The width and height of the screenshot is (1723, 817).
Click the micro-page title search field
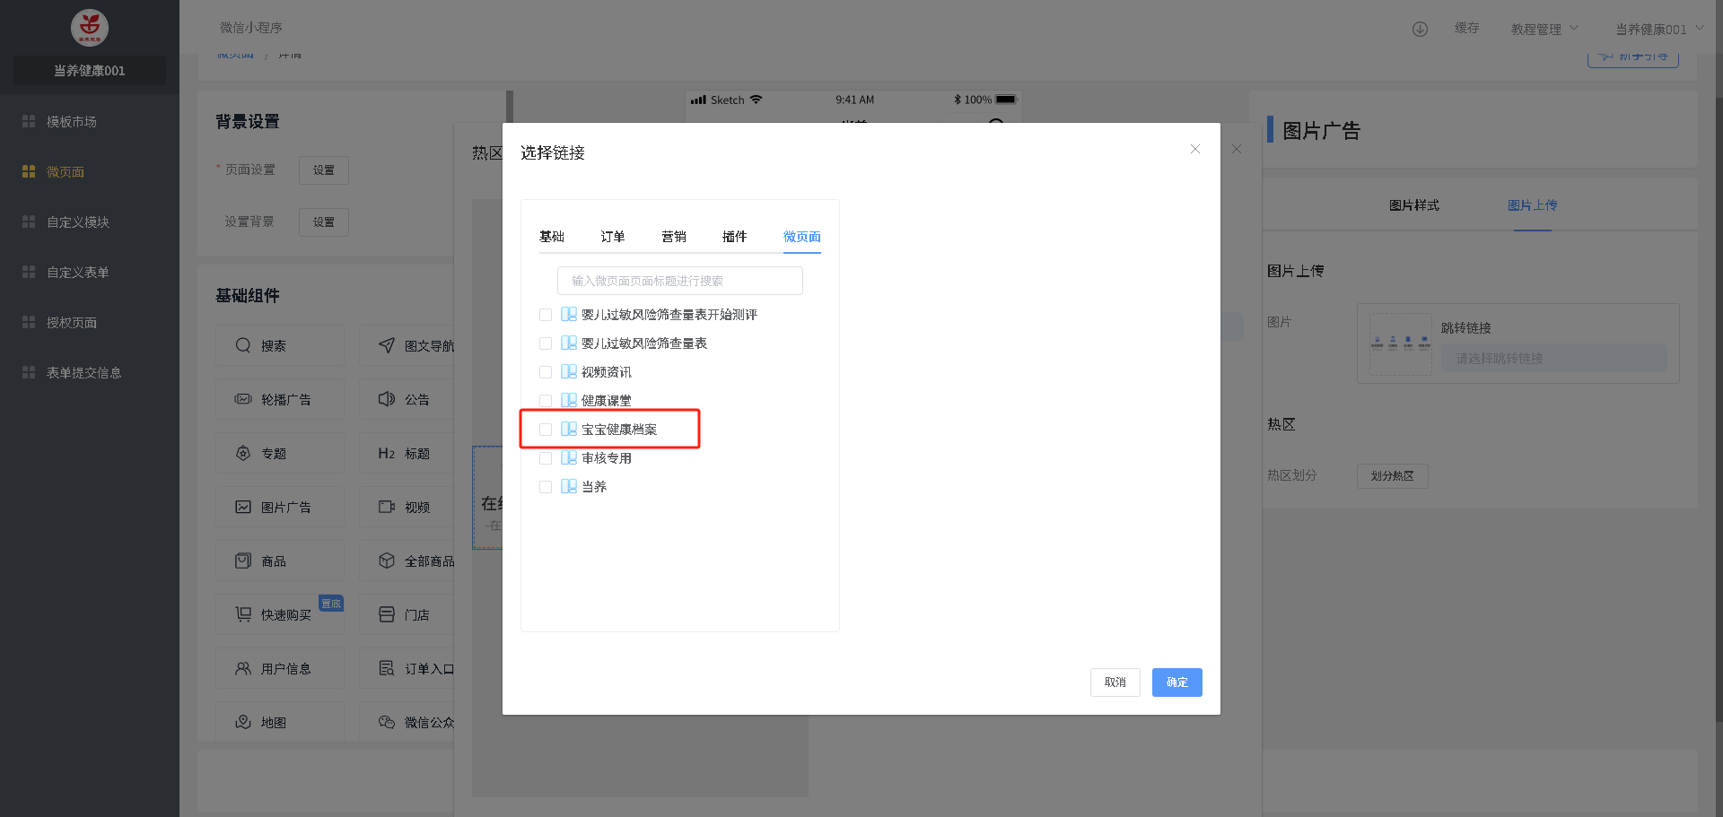coord(679,281)
